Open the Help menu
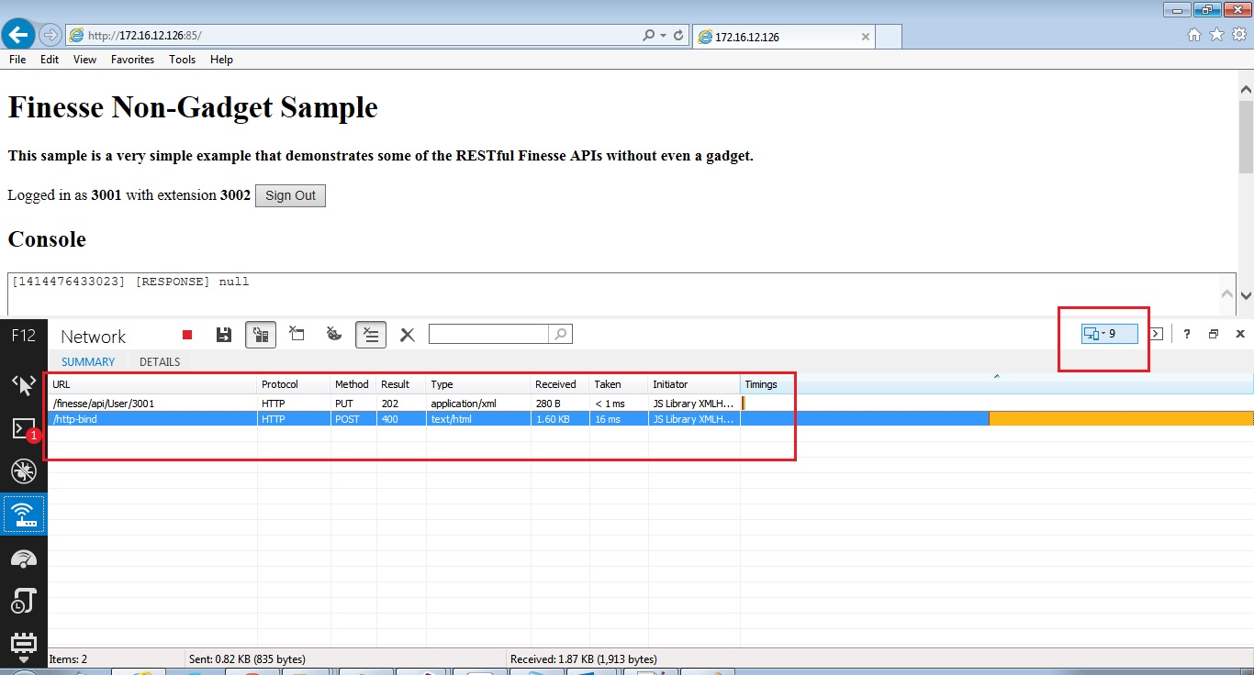 click(x=221, y=60)
